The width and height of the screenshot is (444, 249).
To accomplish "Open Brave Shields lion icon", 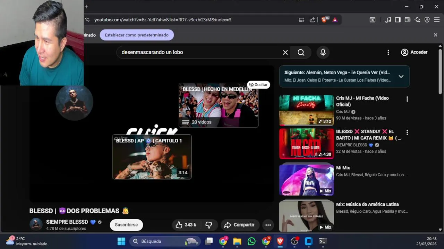I will coord(324,20).
